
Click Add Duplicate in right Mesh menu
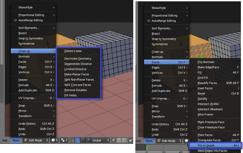point(166,91)
